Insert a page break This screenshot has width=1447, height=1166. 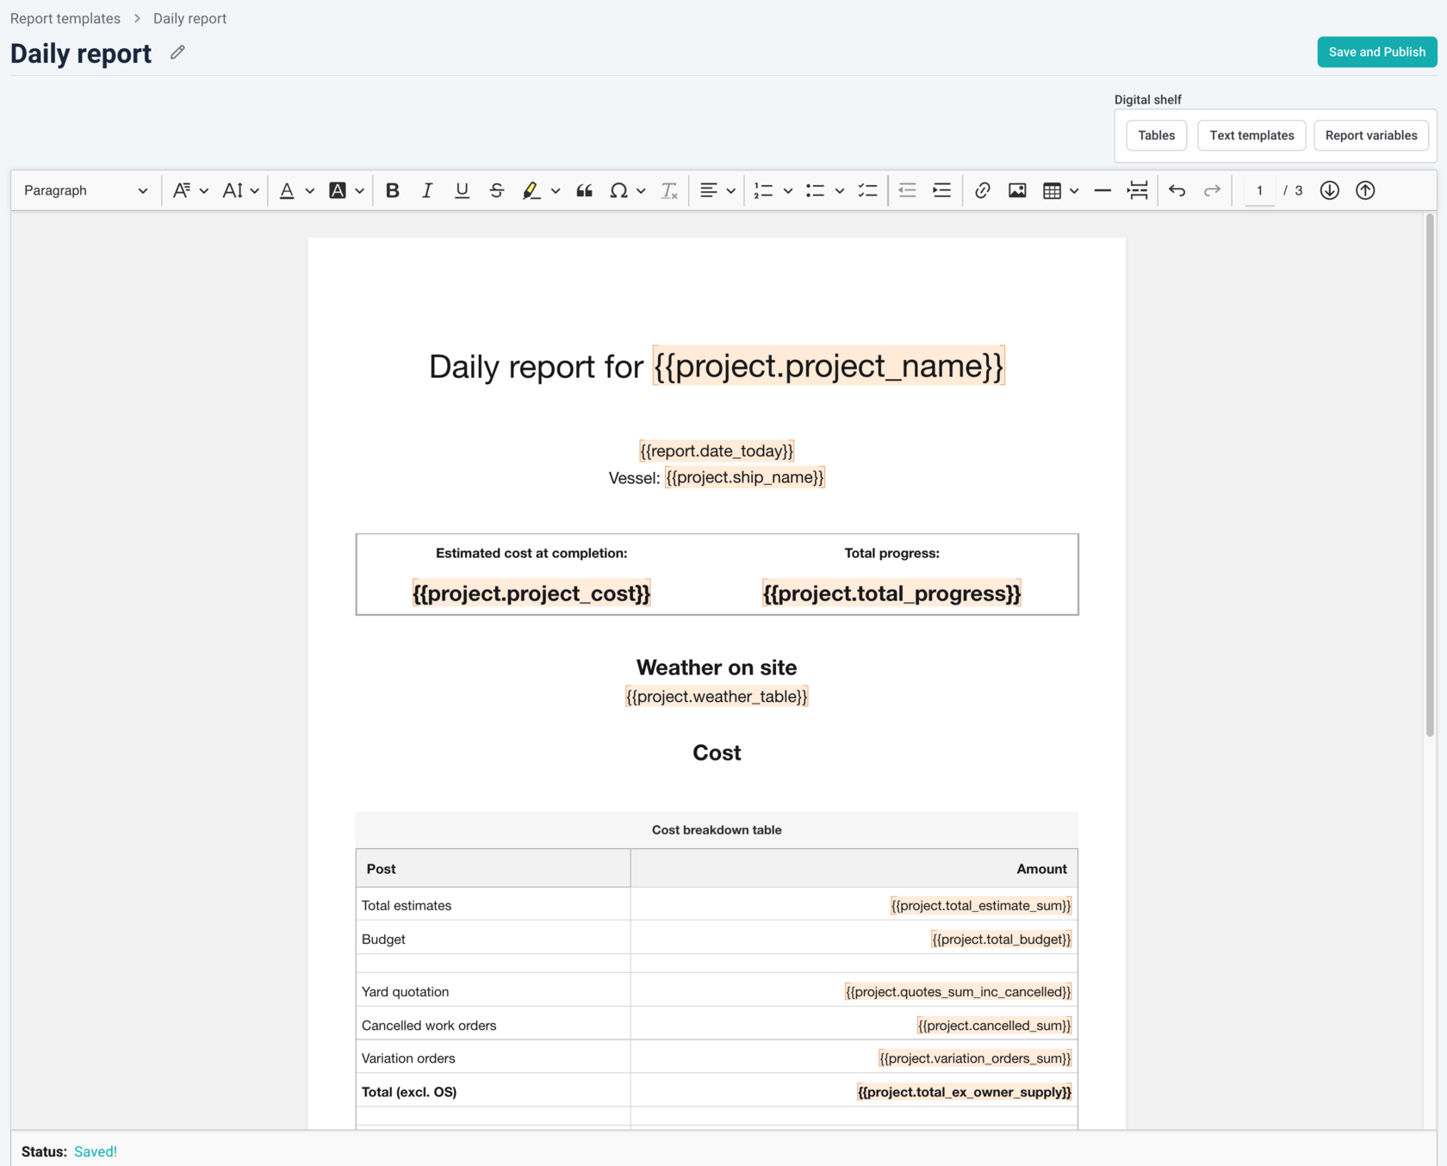click(x=1138, y=190)
